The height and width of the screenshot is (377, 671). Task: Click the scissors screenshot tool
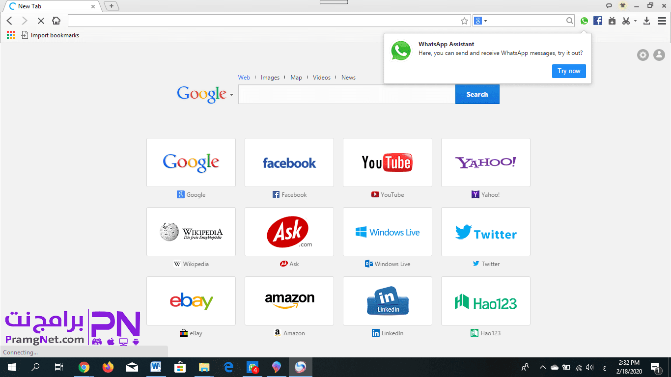(x=626, y=21)
